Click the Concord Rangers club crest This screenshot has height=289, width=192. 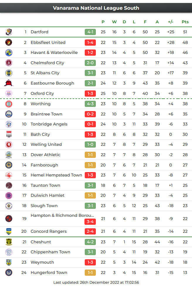click(9, 231)
